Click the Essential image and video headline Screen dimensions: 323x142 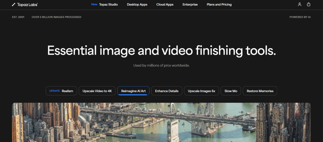(161, 51)
